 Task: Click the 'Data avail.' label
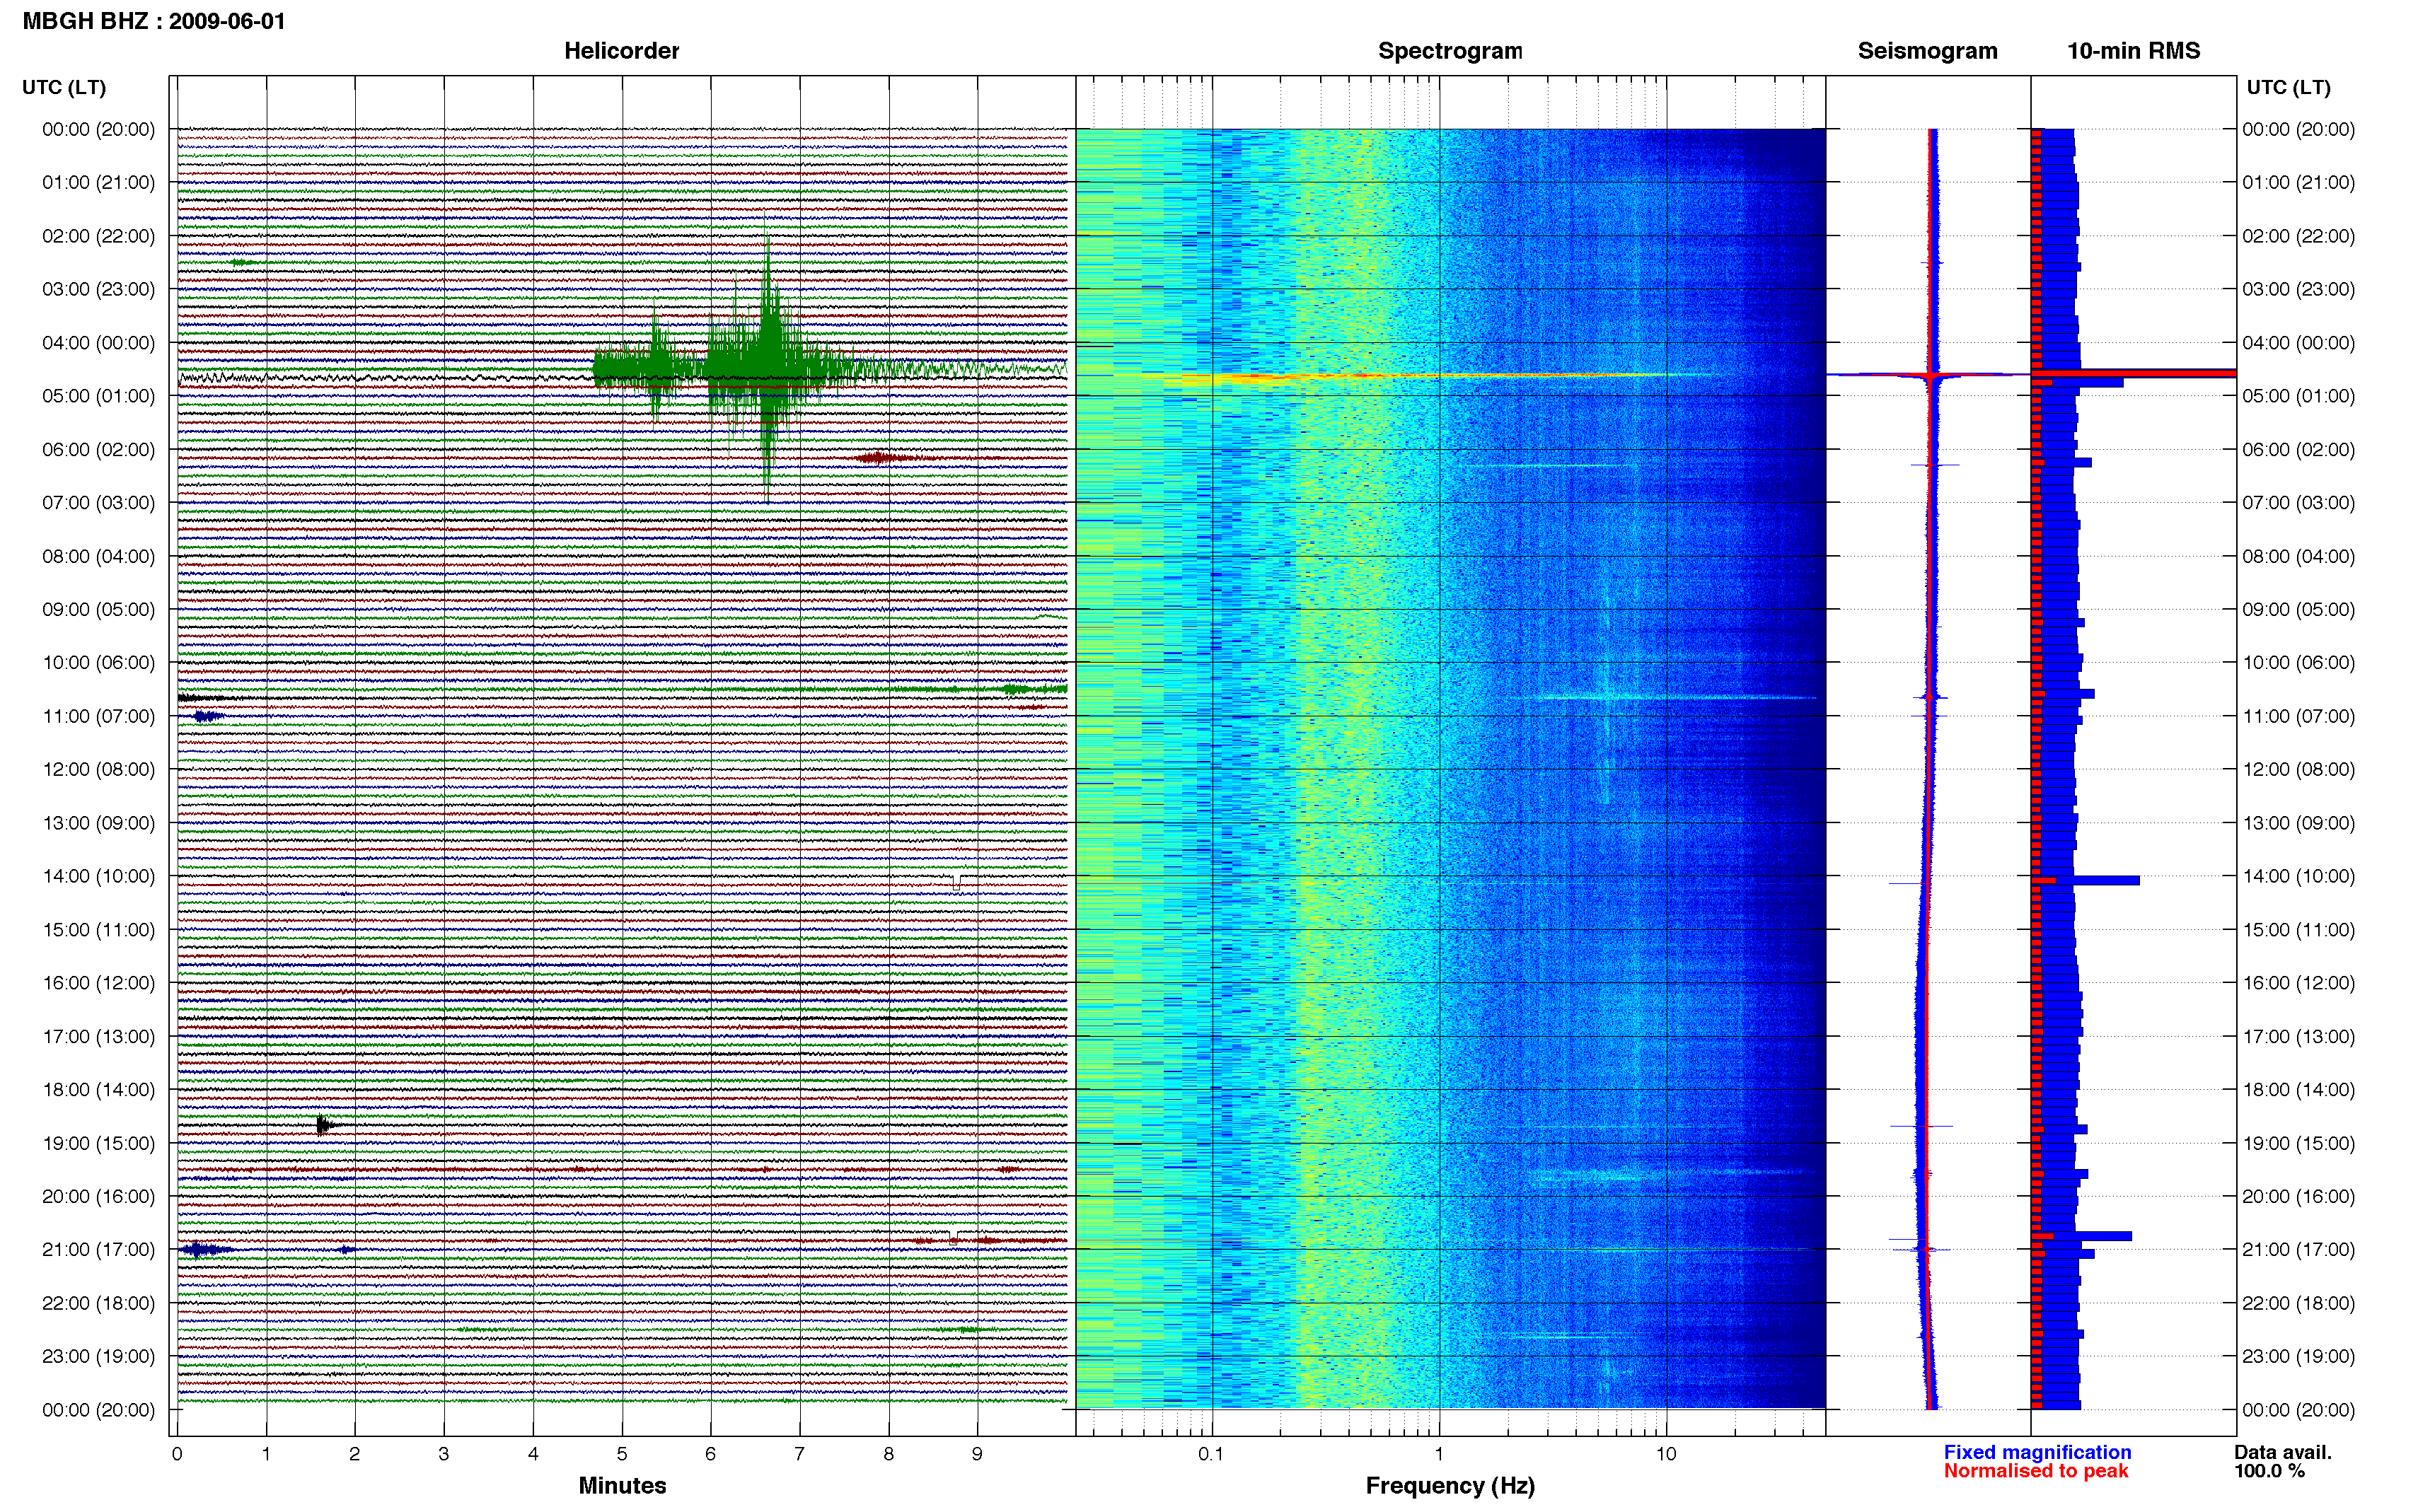pos(2283,1452)
